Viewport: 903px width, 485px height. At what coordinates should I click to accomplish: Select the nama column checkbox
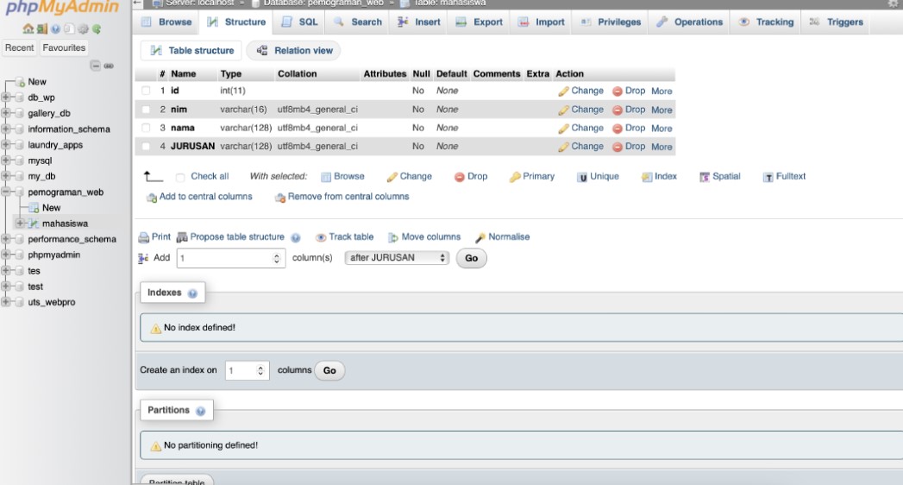pos(146,129)
